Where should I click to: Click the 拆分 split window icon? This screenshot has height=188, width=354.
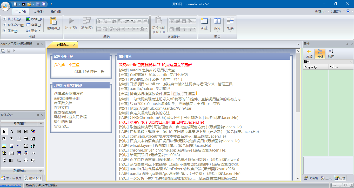[217, 21]
